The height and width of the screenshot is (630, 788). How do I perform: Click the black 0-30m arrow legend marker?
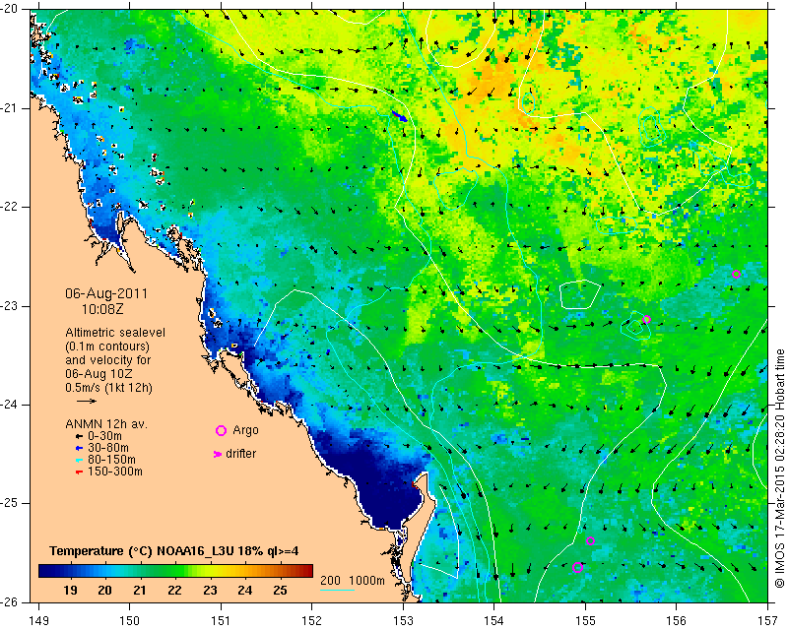coord(79,437)
